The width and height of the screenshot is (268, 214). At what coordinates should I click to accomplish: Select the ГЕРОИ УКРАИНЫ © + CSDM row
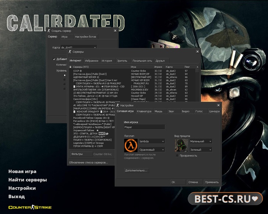pos(92,146)
